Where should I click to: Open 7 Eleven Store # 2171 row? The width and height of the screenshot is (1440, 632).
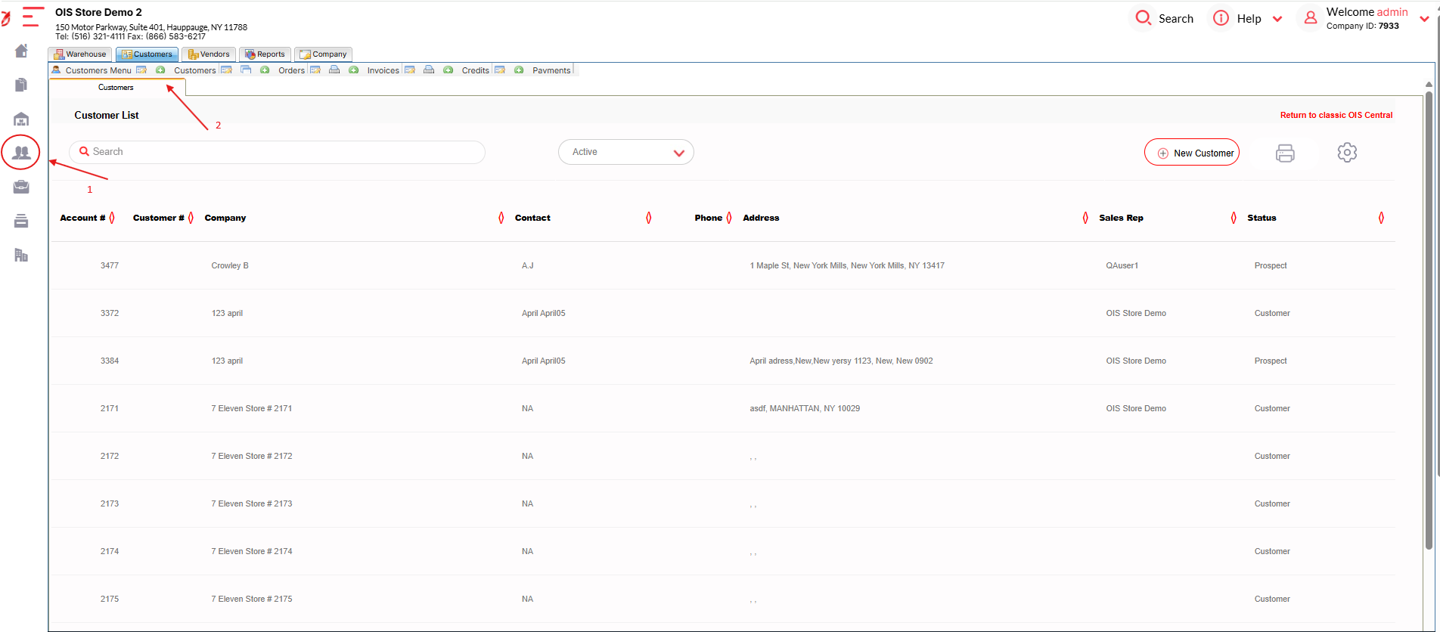[x=722, y=408]
